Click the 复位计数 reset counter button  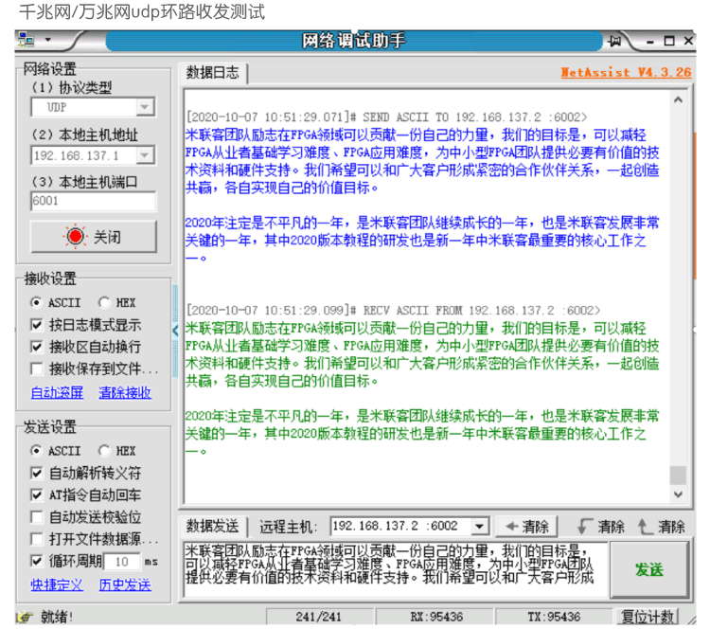coord(648,617)
